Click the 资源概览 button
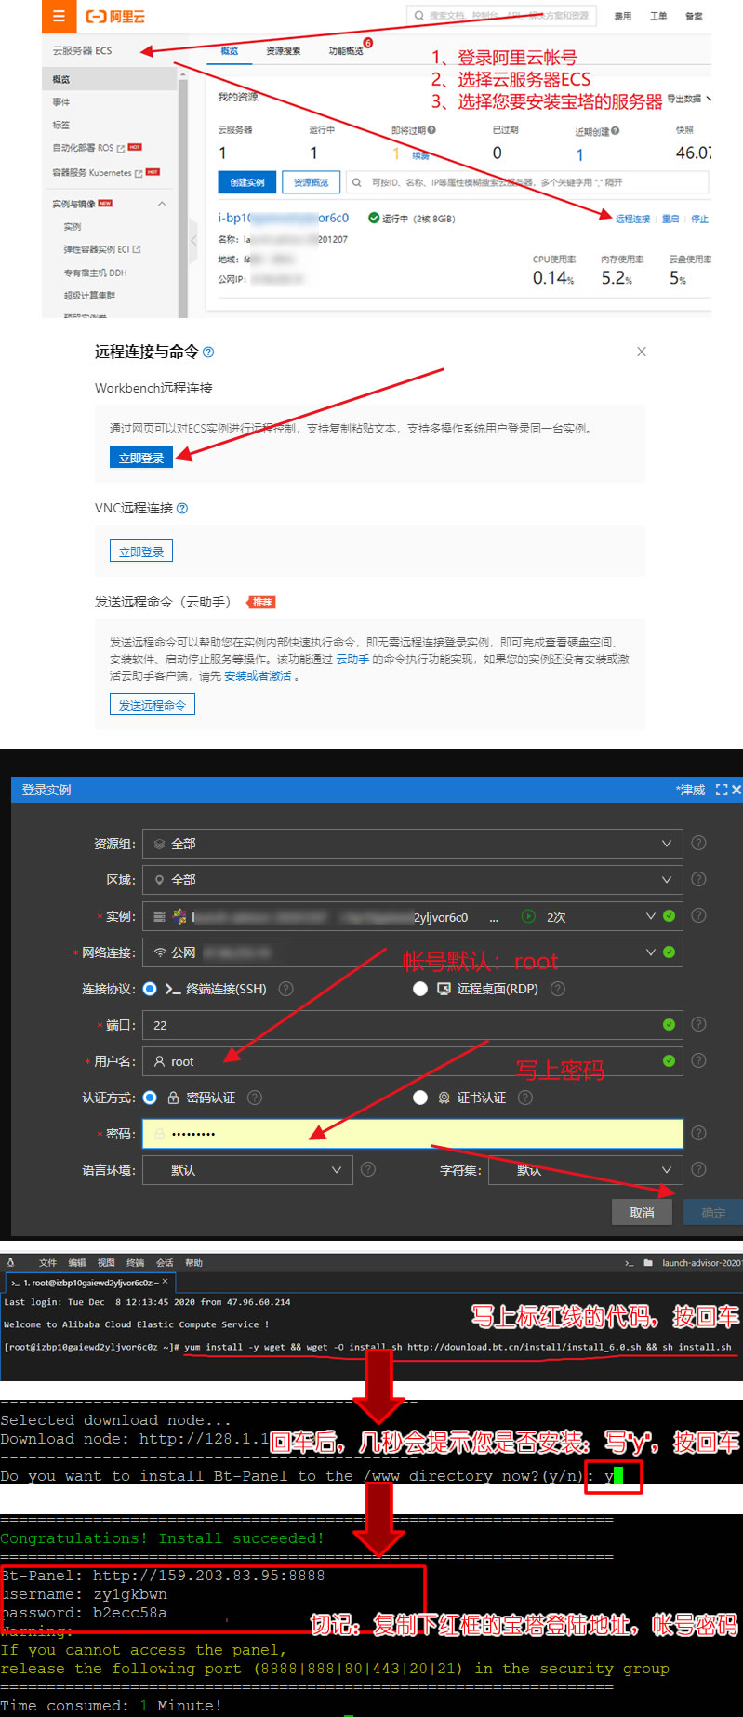 (312, 182)
